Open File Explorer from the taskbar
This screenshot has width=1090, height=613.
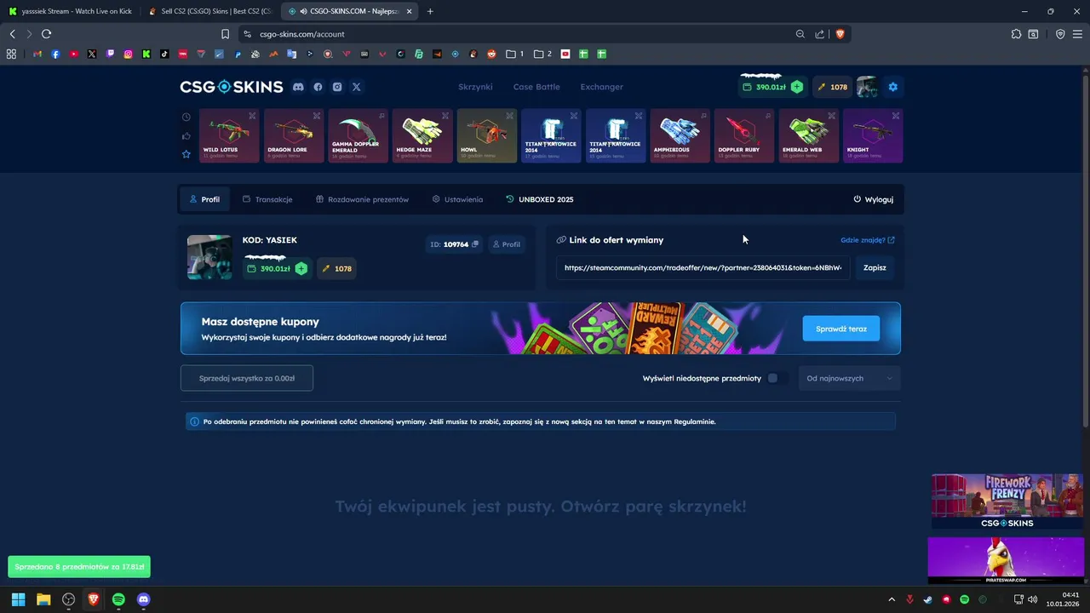(43, 599)
